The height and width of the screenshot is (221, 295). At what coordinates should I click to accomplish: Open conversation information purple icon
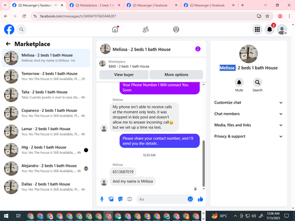pos(198,49)
